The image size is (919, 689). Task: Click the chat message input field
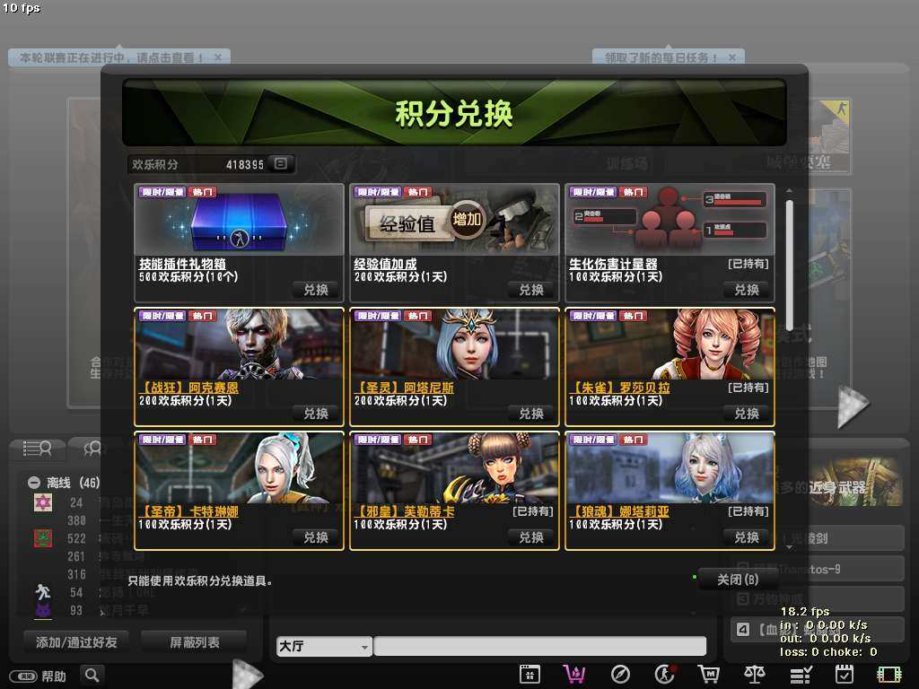coord(539,646)
